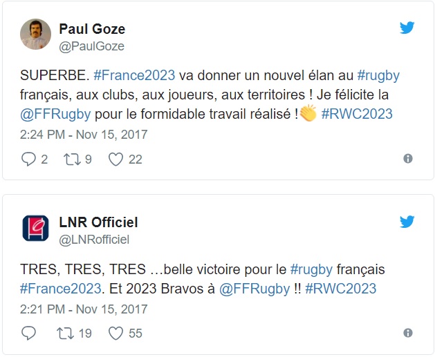Open the @LNRofficiel handle link
The image size is (435, 357).
(x=95, y=239)
